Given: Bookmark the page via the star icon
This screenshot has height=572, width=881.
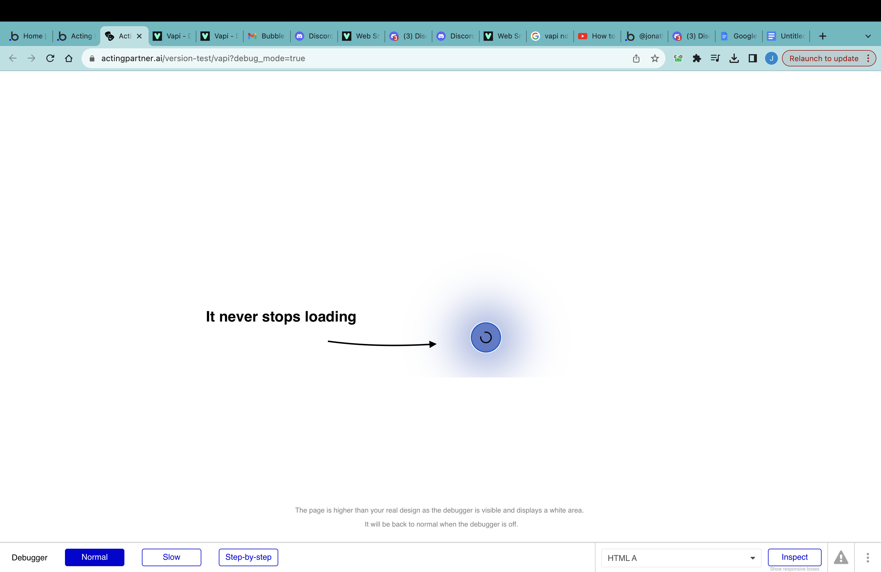Looking at the screenshot, I should pyautogui.click(x=654, y=58).
